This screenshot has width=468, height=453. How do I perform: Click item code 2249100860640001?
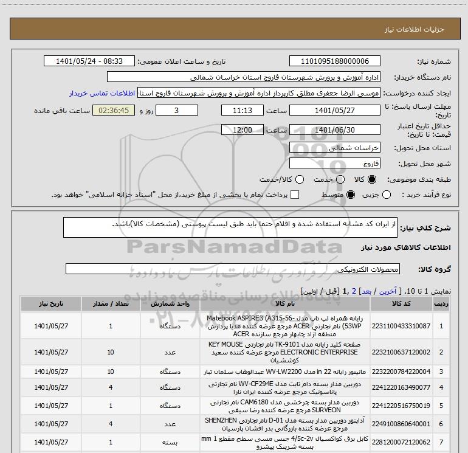401,424
